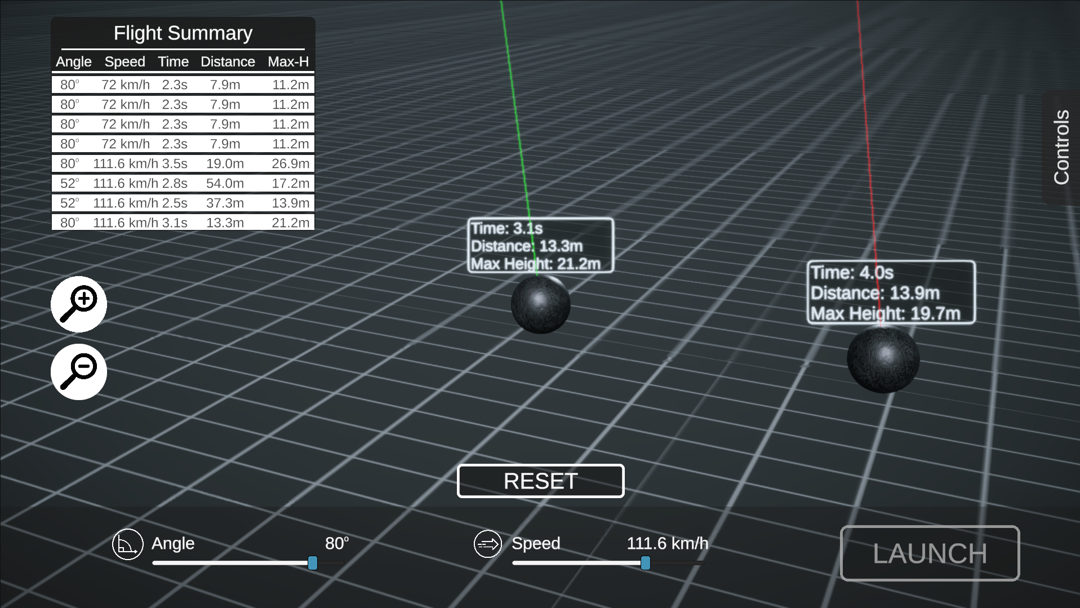
Task: Click the 26.9m max height cell
Action: 291,163
